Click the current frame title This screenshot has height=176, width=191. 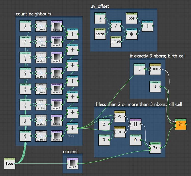70,152
